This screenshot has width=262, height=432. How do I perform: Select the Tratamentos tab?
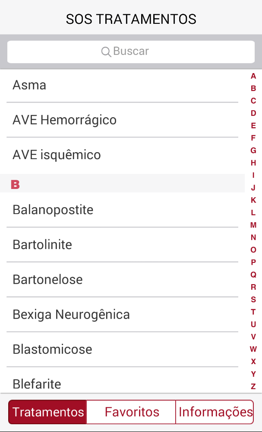click(48, 412)
